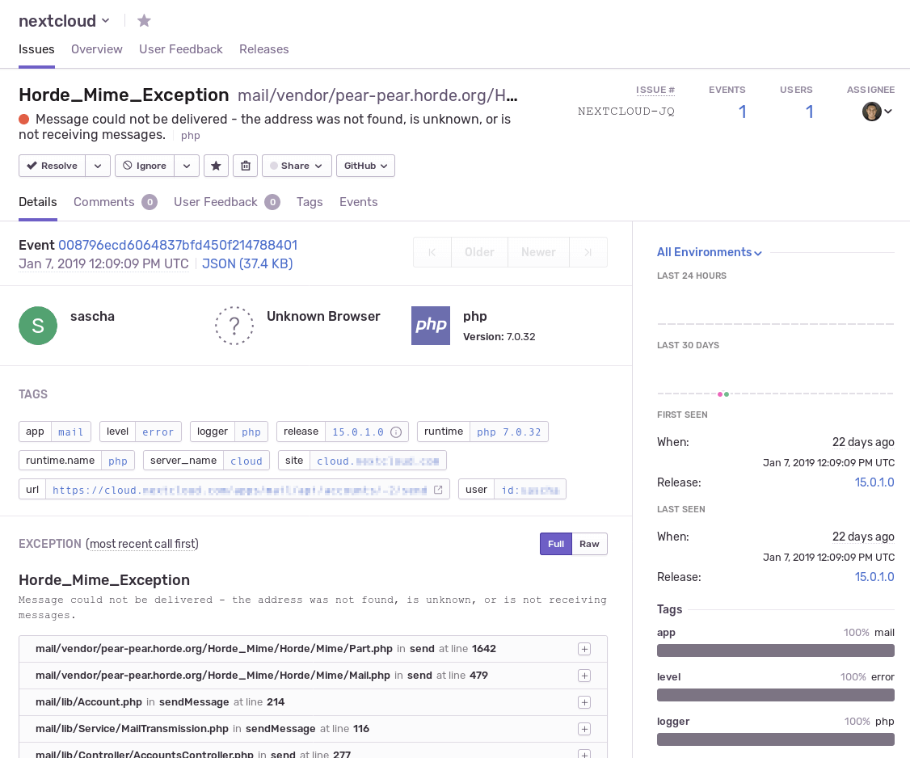Expand the Account.php sendMessage frame

coord(584,702)
